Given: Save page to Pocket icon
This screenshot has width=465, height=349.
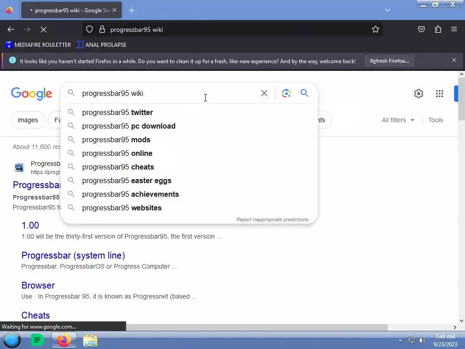Looking at the screenshot, I should tap(421, 30).
